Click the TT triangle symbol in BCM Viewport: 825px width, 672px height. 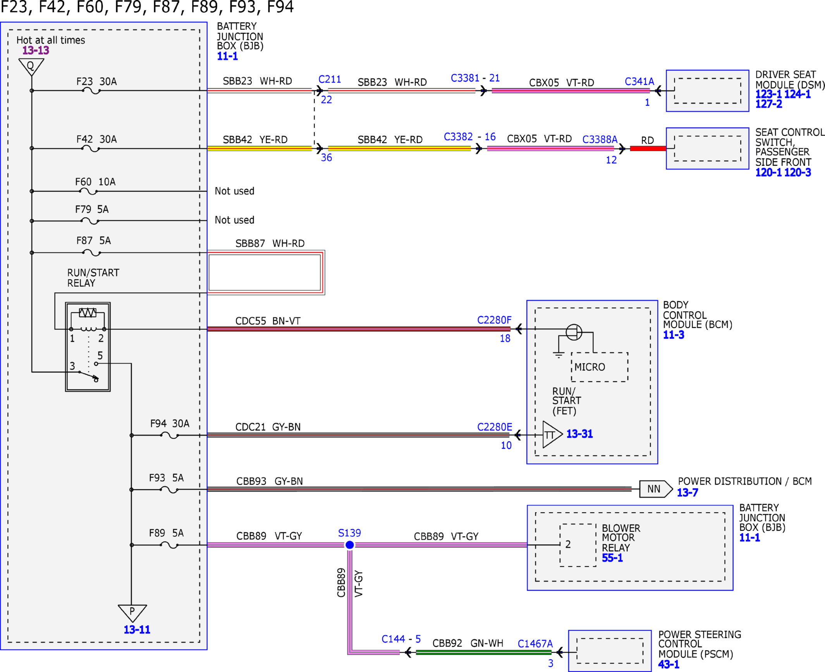(x=552, y=435)
